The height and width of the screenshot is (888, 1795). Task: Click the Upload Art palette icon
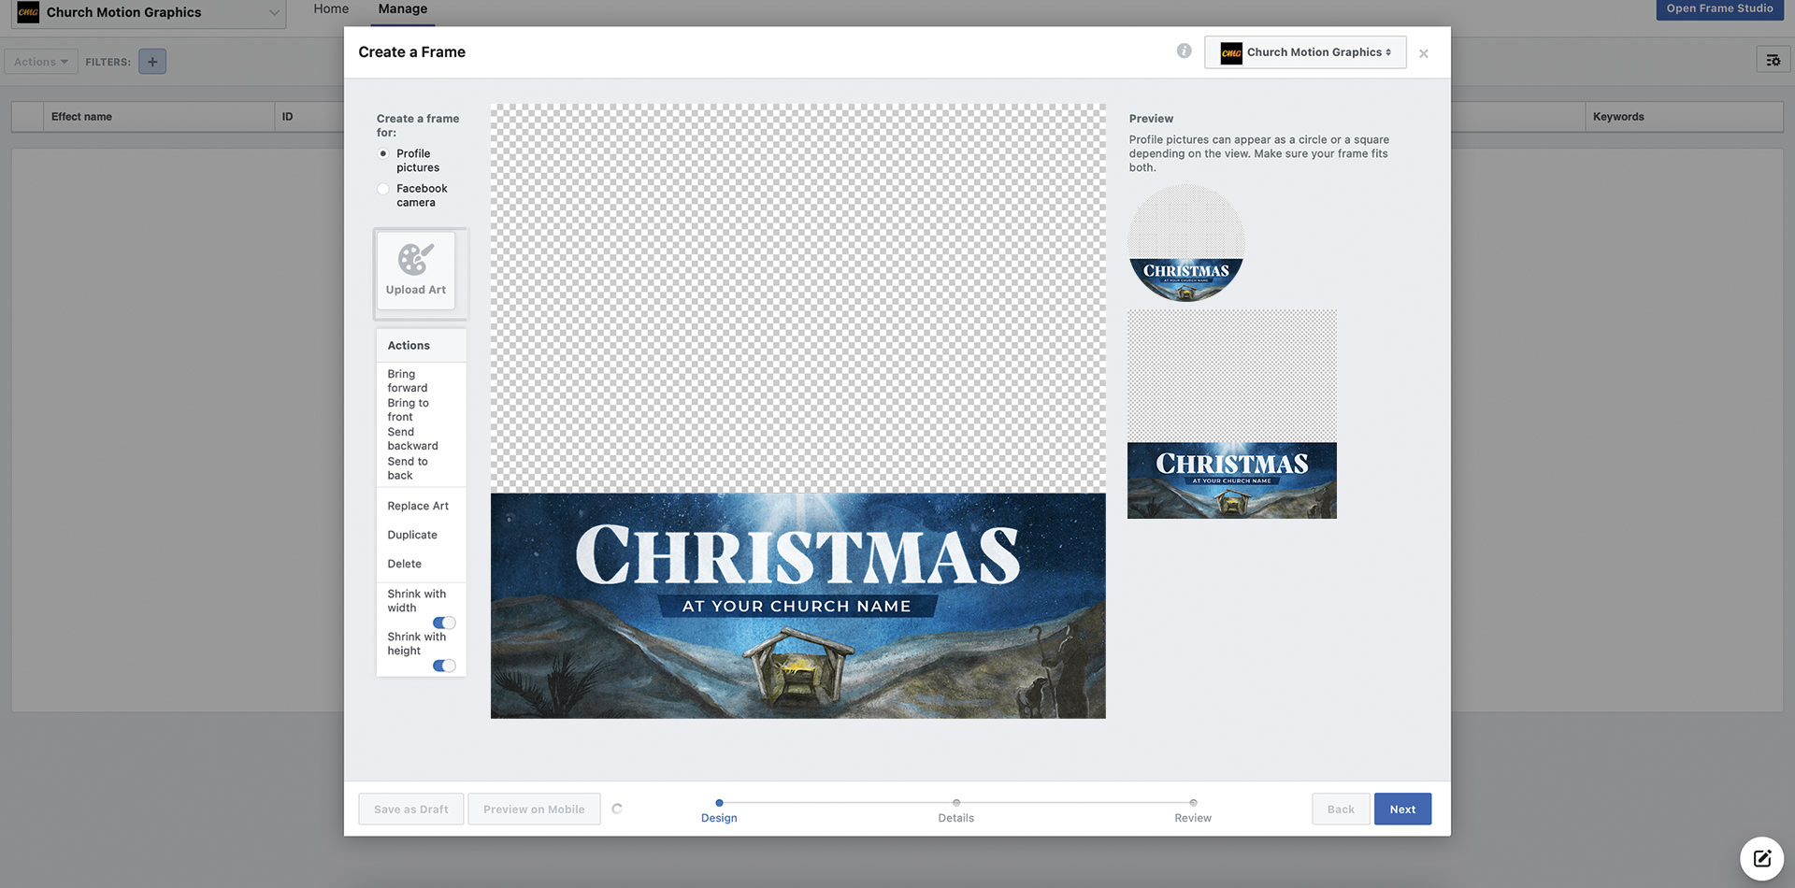(x=416, y=259)
